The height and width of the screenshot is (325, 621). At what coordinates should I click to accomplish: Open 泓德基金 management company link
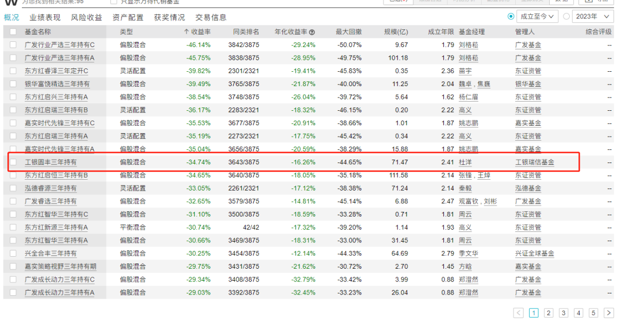[x=528, y=188]
